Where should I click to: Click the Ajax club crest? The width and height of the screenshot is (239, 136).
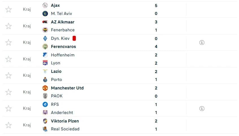(45, 5)
